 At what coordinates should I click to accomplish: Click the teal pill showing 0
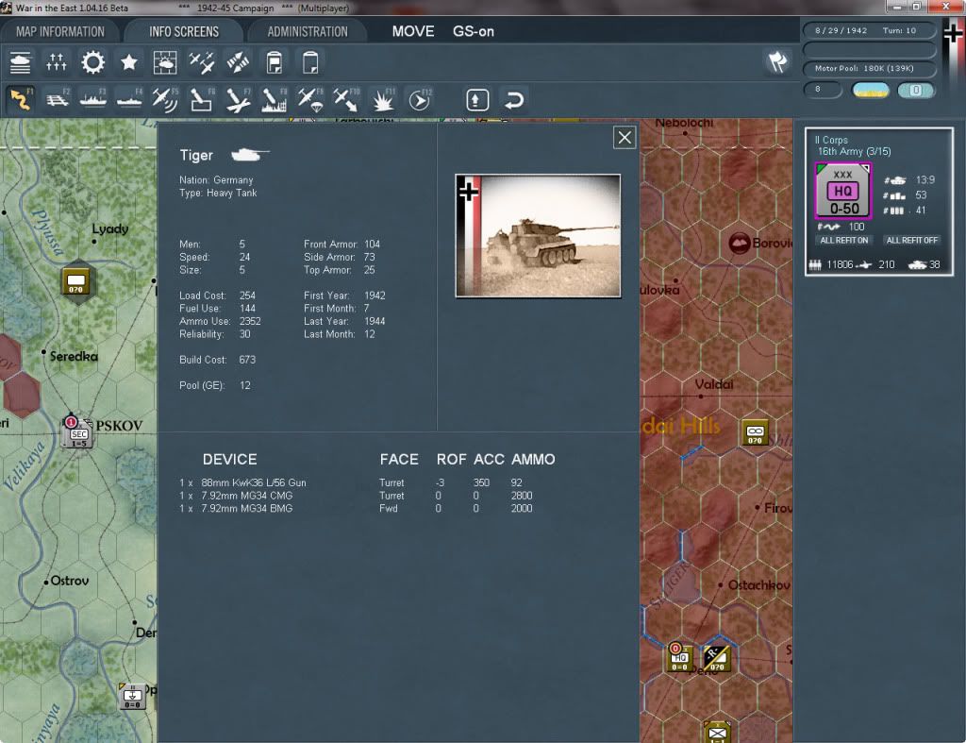coord(915,90)
